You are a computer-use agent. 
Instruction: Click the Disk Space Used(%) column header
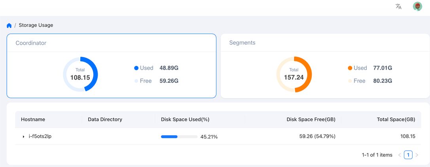point(185,120)
